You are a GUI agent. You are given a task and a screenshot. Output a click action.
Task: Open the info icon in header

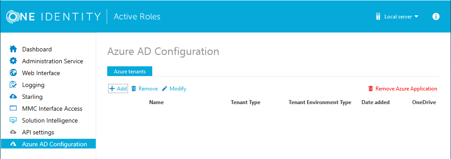pos(436,17)
